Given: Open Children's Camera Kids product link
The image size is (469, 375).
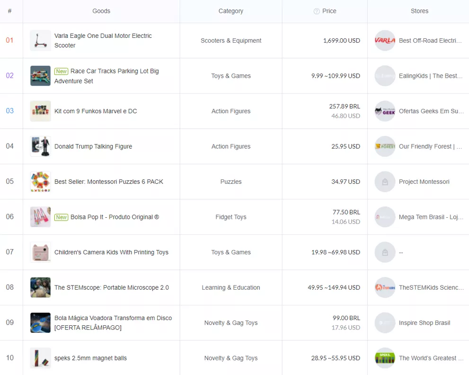Looking at the screenshot, I should coord(111,252).
